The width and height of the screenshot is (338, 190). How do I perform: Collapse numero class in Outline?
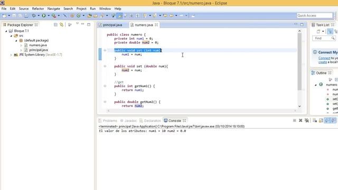coord(316,85)
